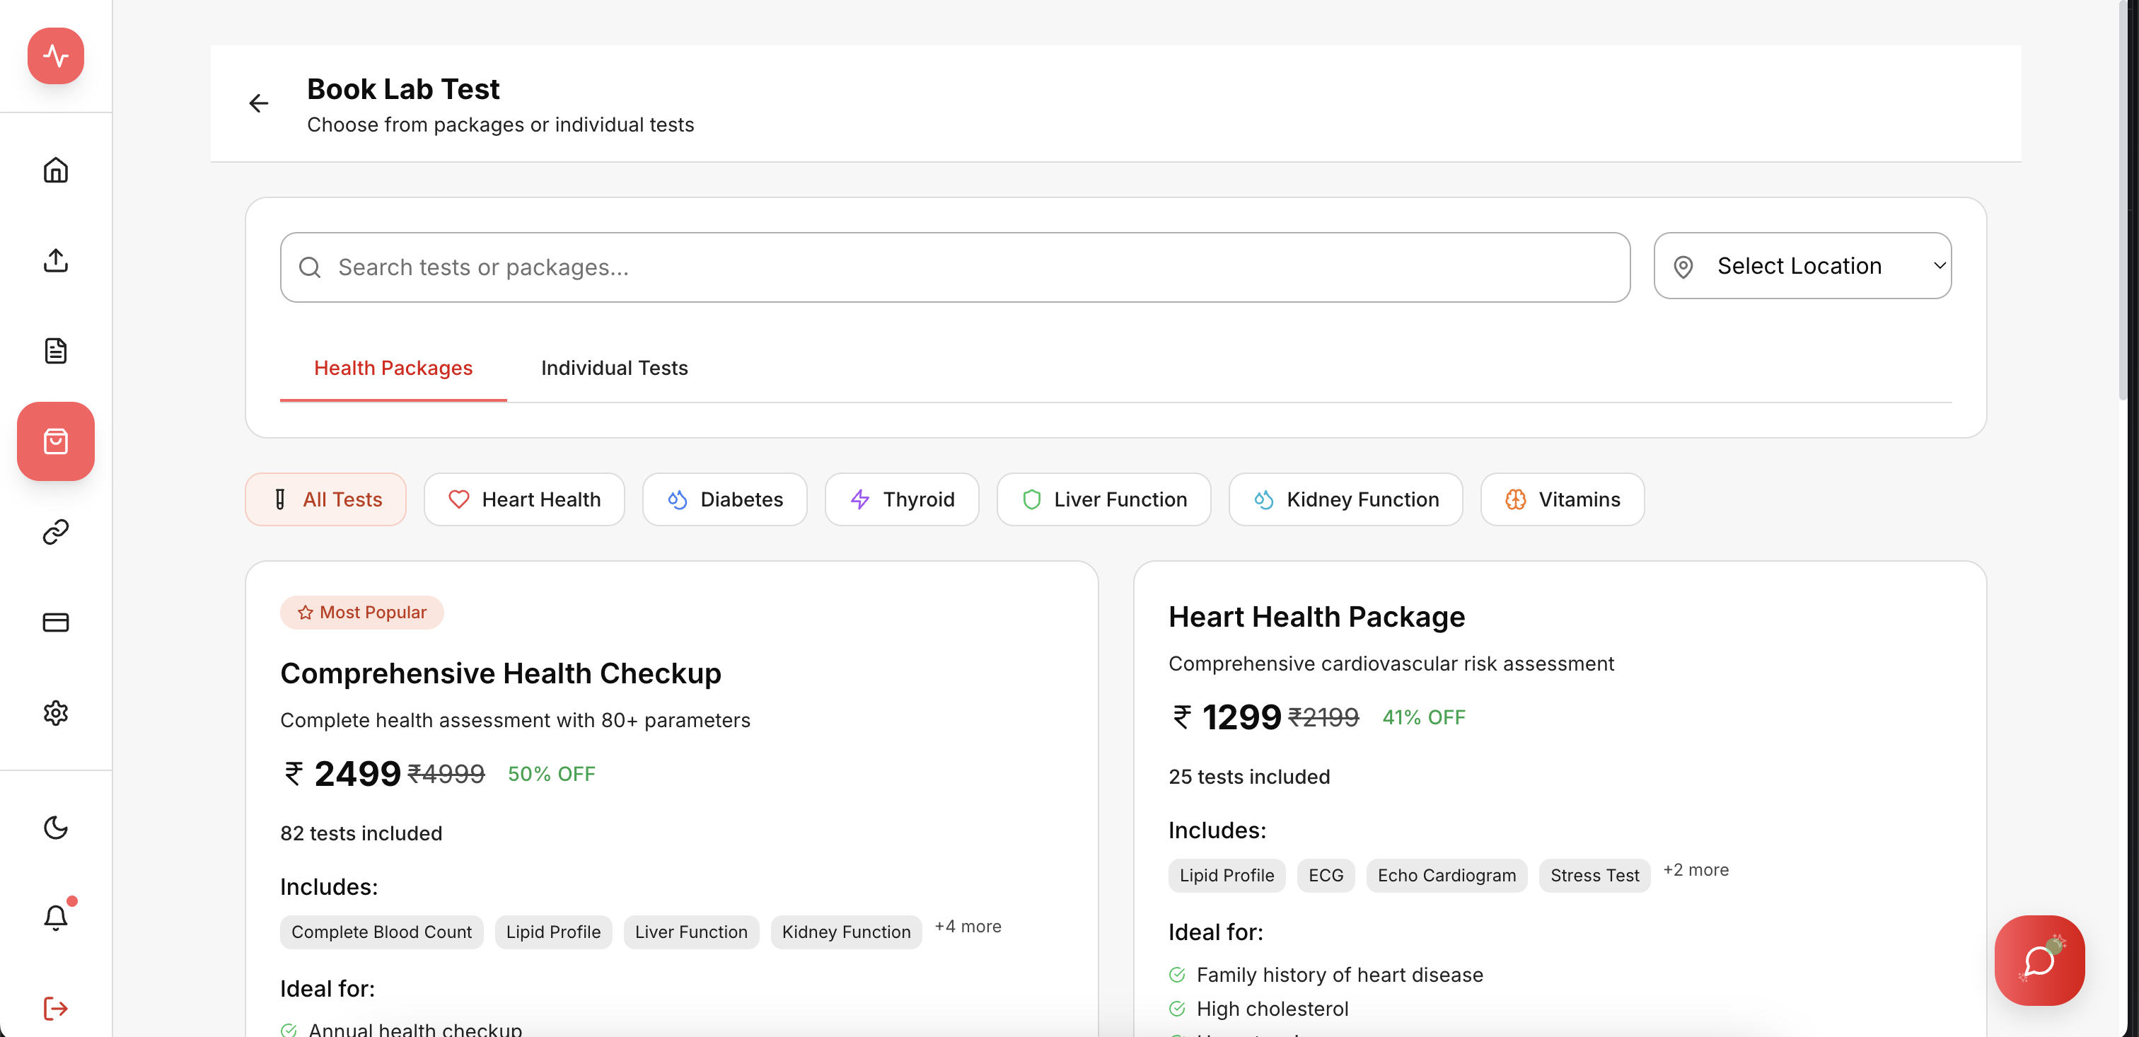Open the Select Location dropdown
The image size is (2139, 1037).
click(x=1802, y=266)
